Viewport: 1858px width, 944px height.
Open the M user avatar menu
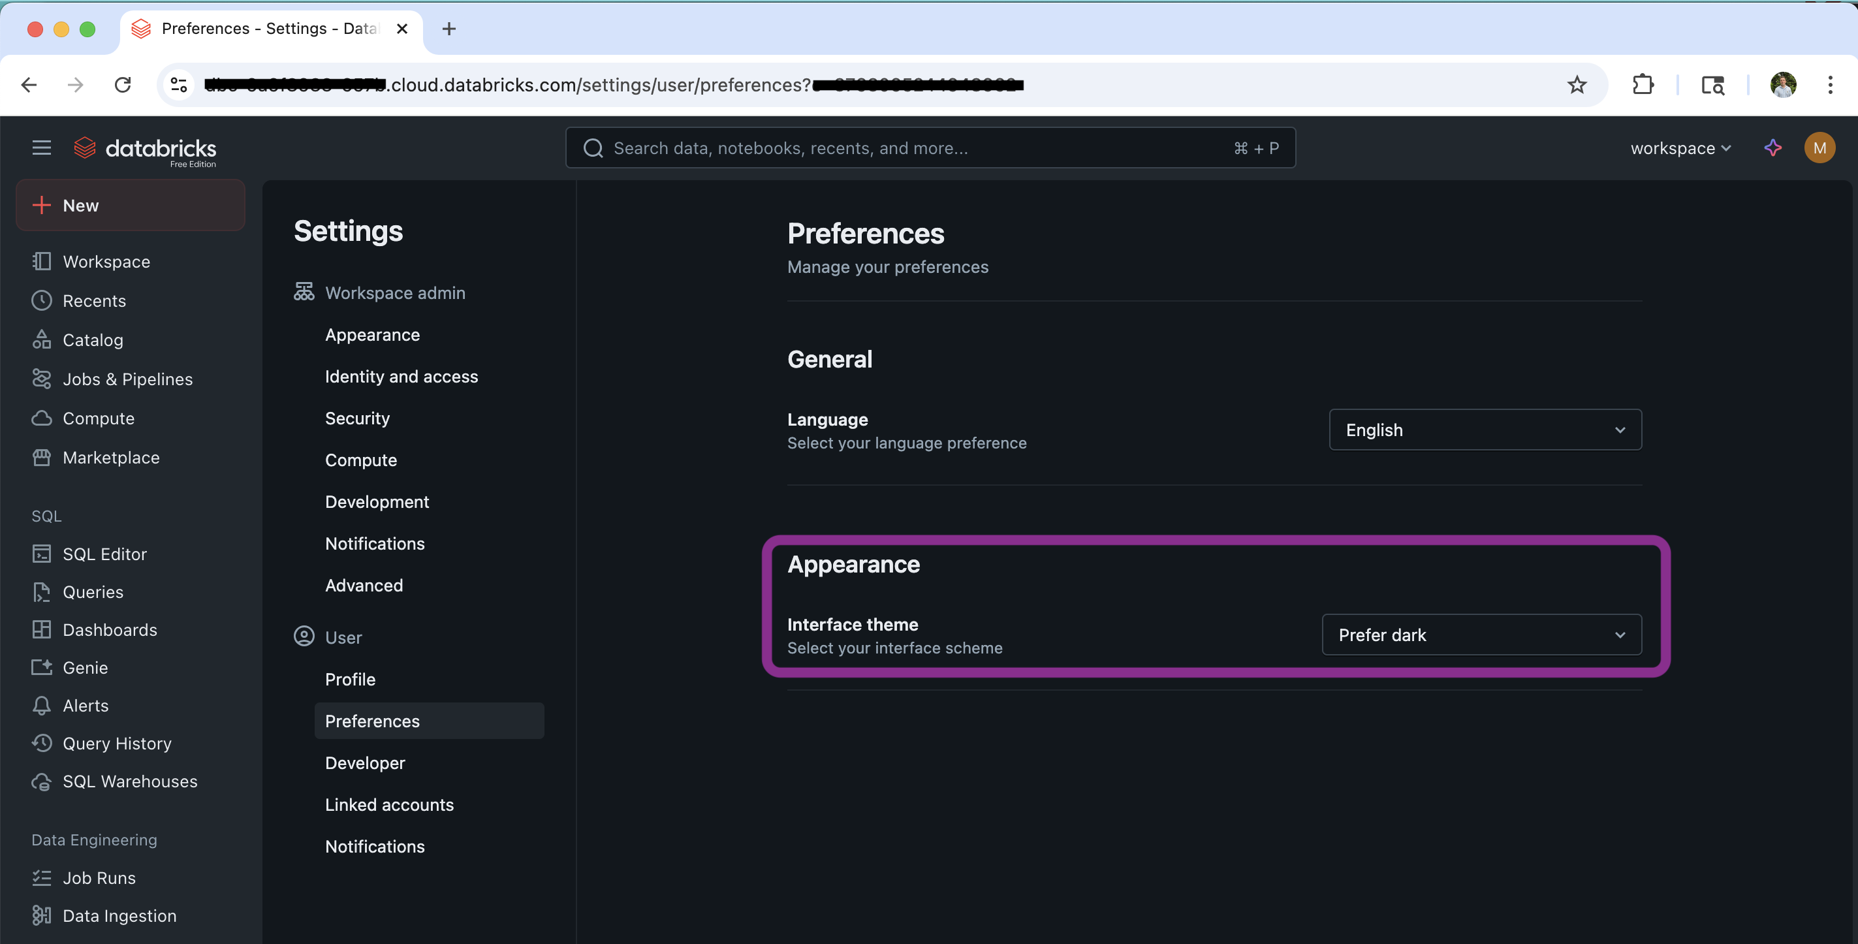click(x=1819, y=148)
